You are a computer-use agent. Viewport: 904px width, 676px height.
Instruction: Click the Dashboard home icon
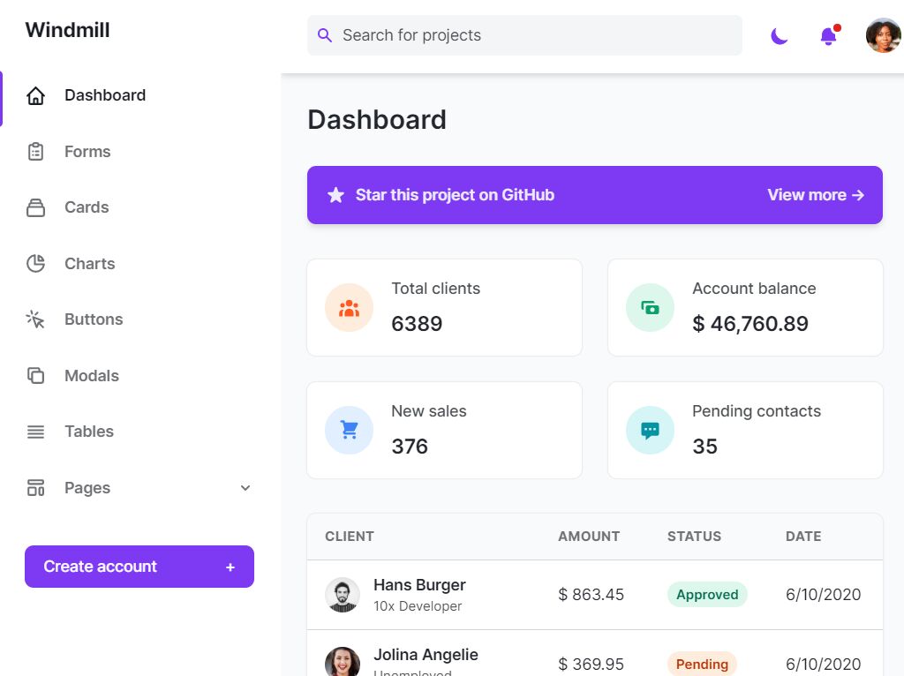(35, 94)
